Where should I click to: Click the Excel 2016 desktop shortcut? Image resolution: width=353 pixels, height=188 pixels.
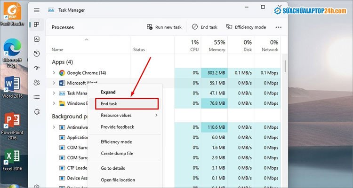[x=12, y=160]
